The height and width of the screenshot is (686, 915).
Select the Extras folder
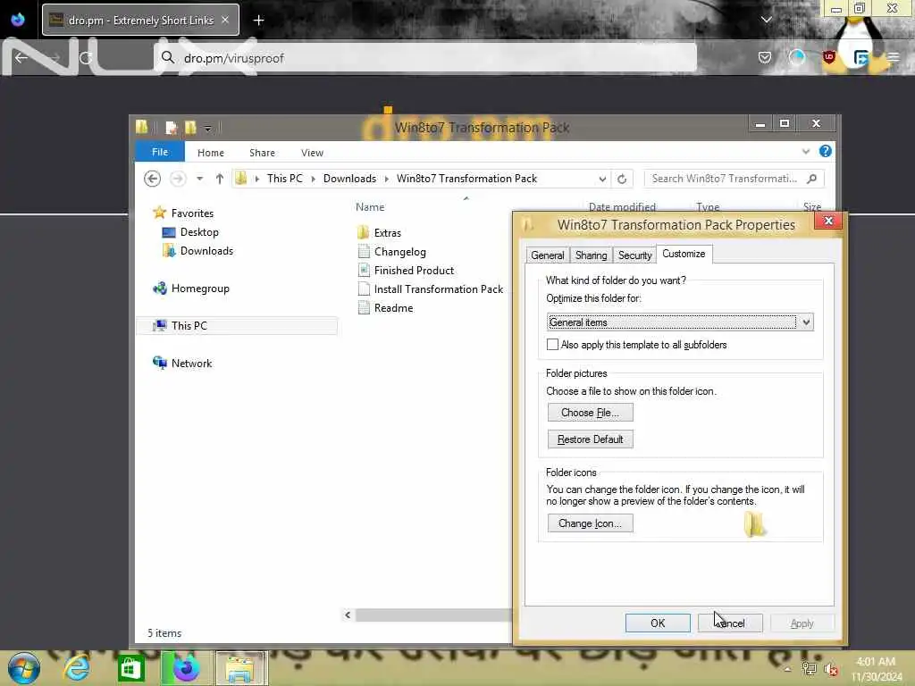(388, 233)
